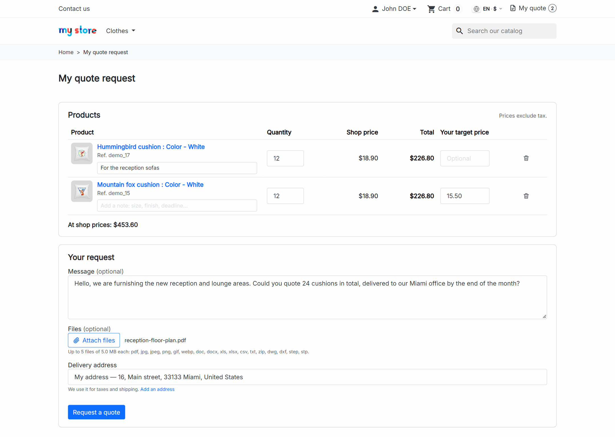
Task: Click the Cart text in header
Action: tap(444, 9)
